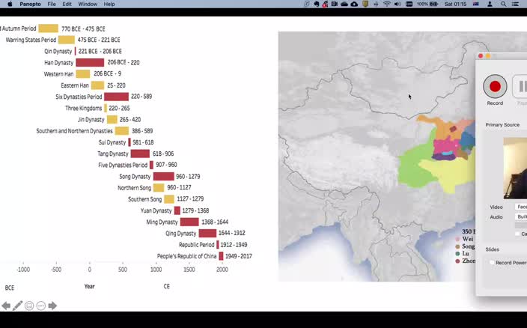The image size is (527, 328).
Task: Advance to next slide with right arrow
Action: pyautogui.click(x=52, y=306)
